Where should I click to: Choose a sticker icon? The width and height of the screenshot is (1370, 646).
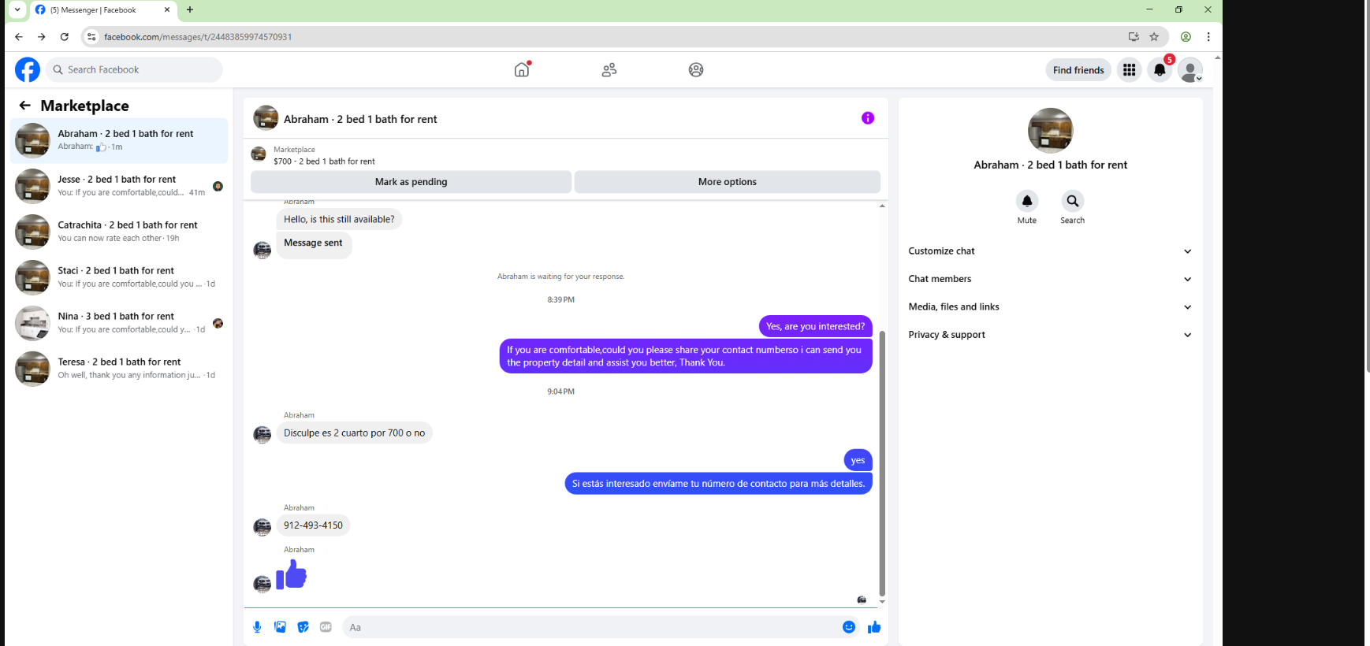click(x=303, y=627)
